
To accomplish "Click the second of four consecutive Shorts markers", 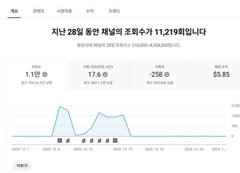I will (x=92, y=140).
